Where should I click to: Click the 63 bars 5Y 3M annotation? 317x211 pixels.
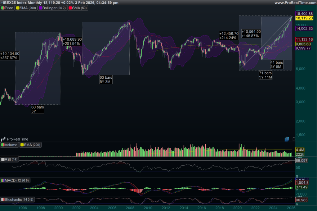[106, 79]
